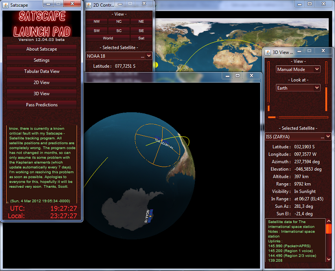Open the NOAA 18 satellite dropdown arrow
Viewport: 335px width, 271px height.
(x=149, y=56)
